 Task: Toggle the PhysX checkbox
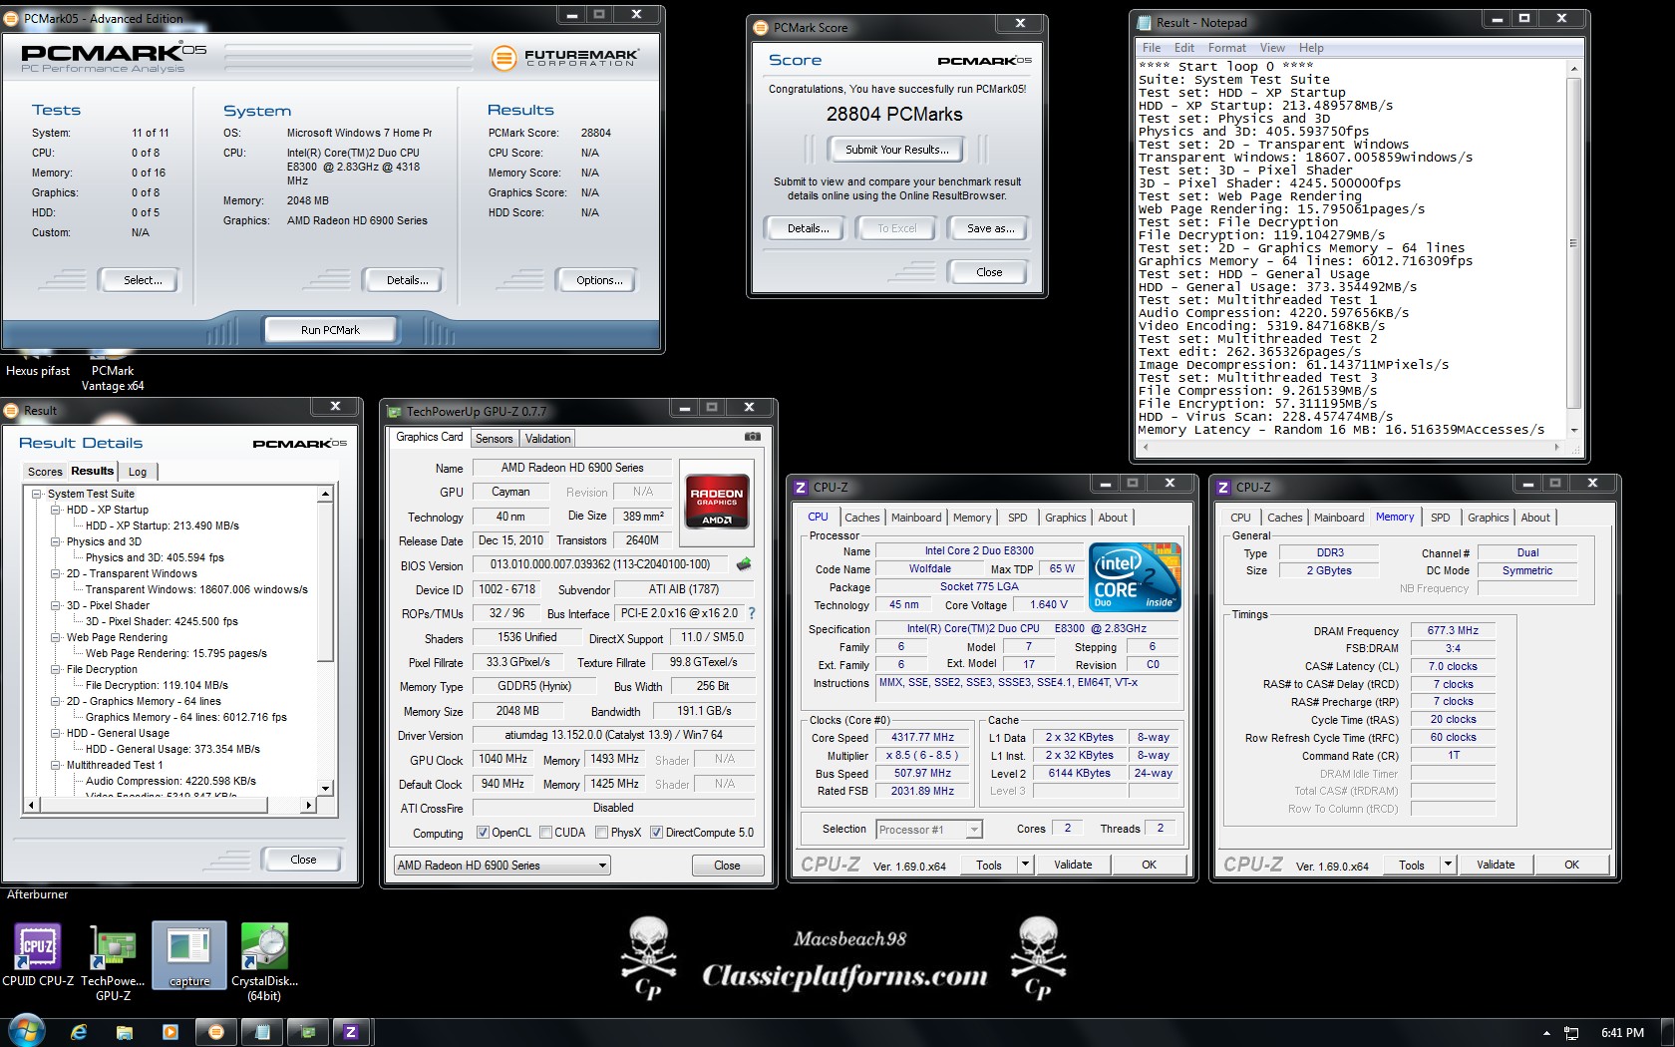tap(601, 832)
